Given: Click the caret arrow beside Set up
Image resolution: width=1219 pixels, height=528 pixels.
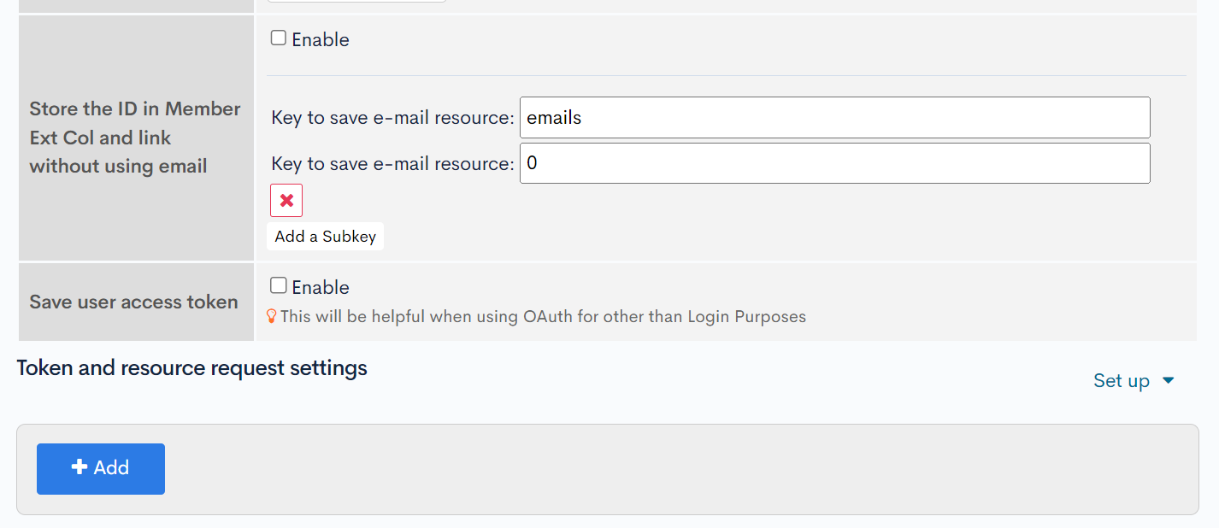Looking at the screenshot, I should [1169, 381].
